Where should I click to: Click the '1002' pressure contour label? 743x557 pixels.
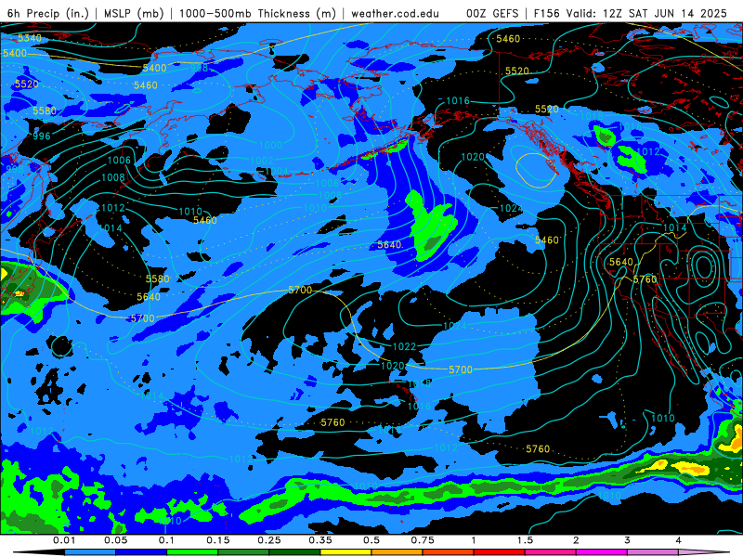pyautogui.click(x=262, y=161)
